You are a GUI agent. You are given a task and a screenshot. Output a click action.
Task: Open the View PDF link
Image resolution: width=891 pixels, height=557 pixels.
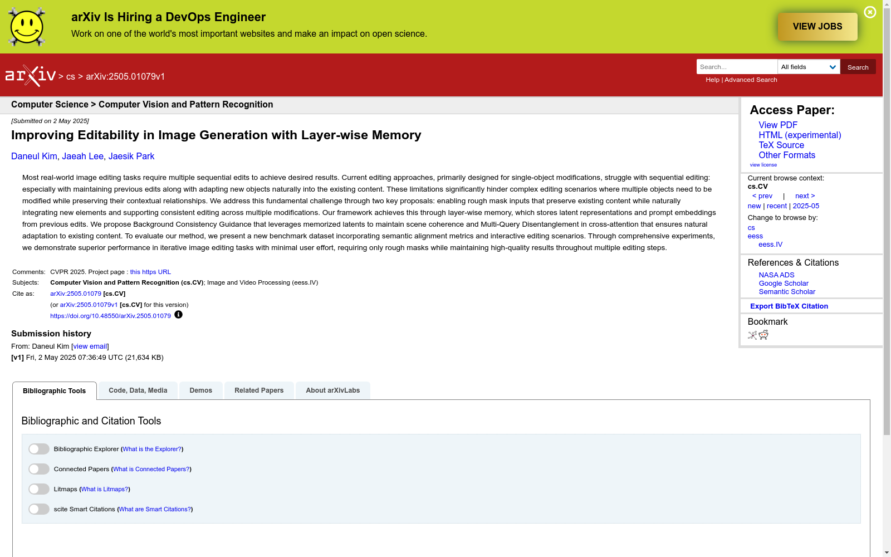click(777, 125)
